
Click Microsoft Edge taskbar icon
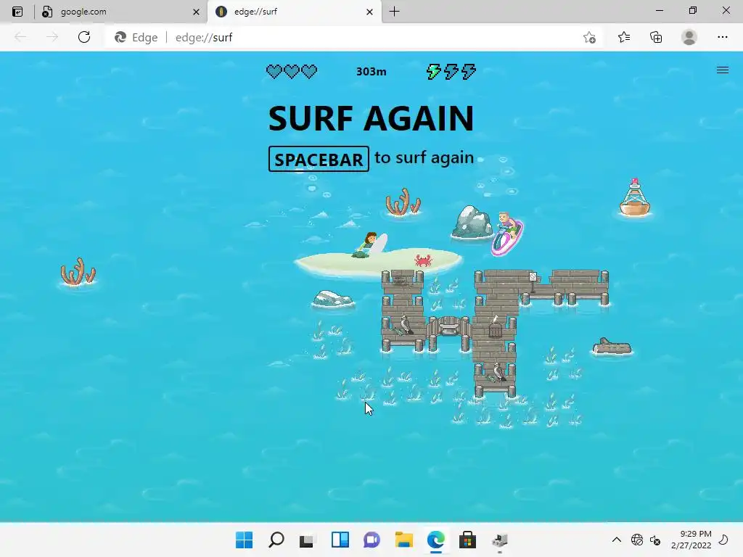(x=435, y=540)
